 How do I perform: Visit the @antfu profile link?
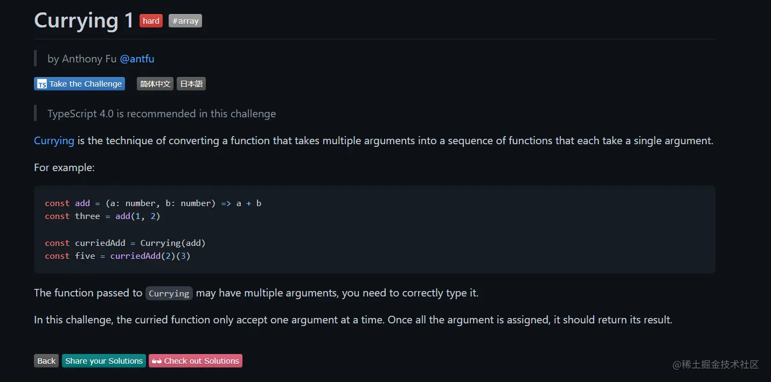(x=137, y=59)
